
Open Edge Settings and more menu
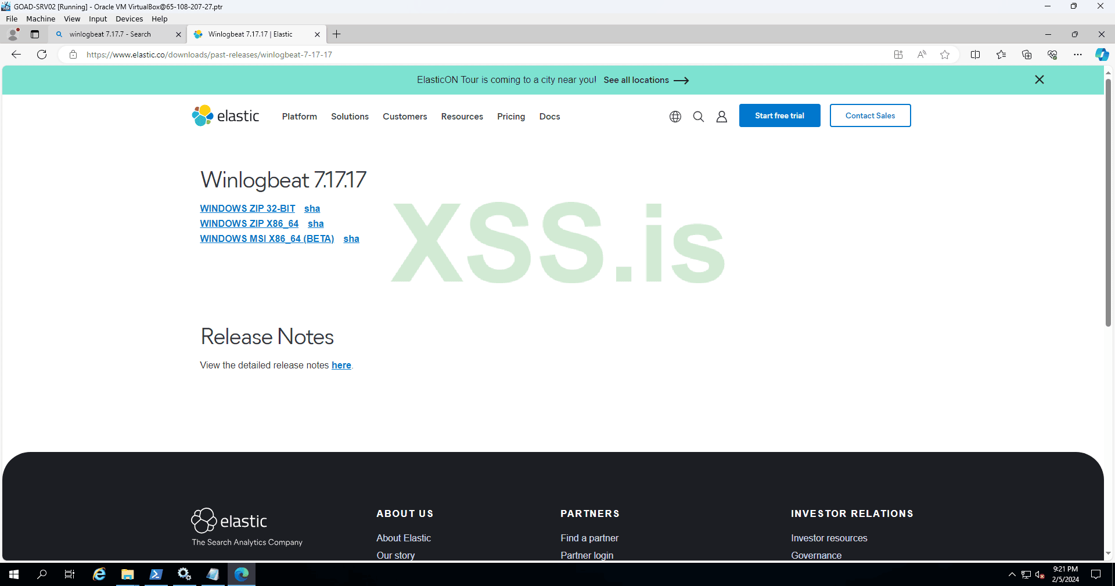(1078, 55)
